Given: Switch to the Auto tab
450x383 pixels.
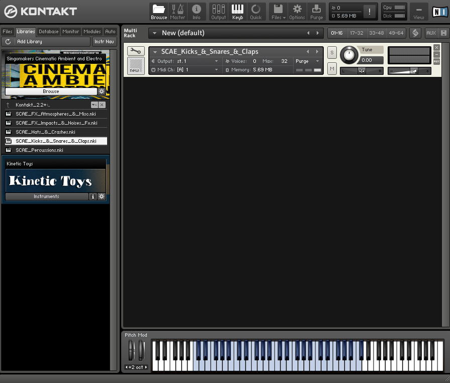Looking at the screenshot, I should click(x=110, y=32).
